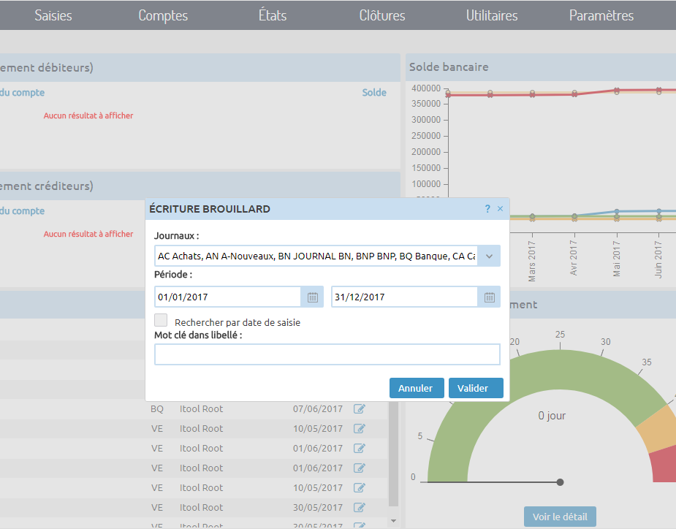The height and width of the screenshot is (529, 676).
Task: Enable Rechercher par date de saisie checkbox
Action: 161,320
